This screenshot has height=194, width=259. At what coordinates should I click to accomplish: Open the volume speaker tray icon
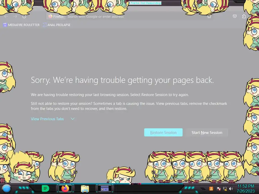point(231,188)
